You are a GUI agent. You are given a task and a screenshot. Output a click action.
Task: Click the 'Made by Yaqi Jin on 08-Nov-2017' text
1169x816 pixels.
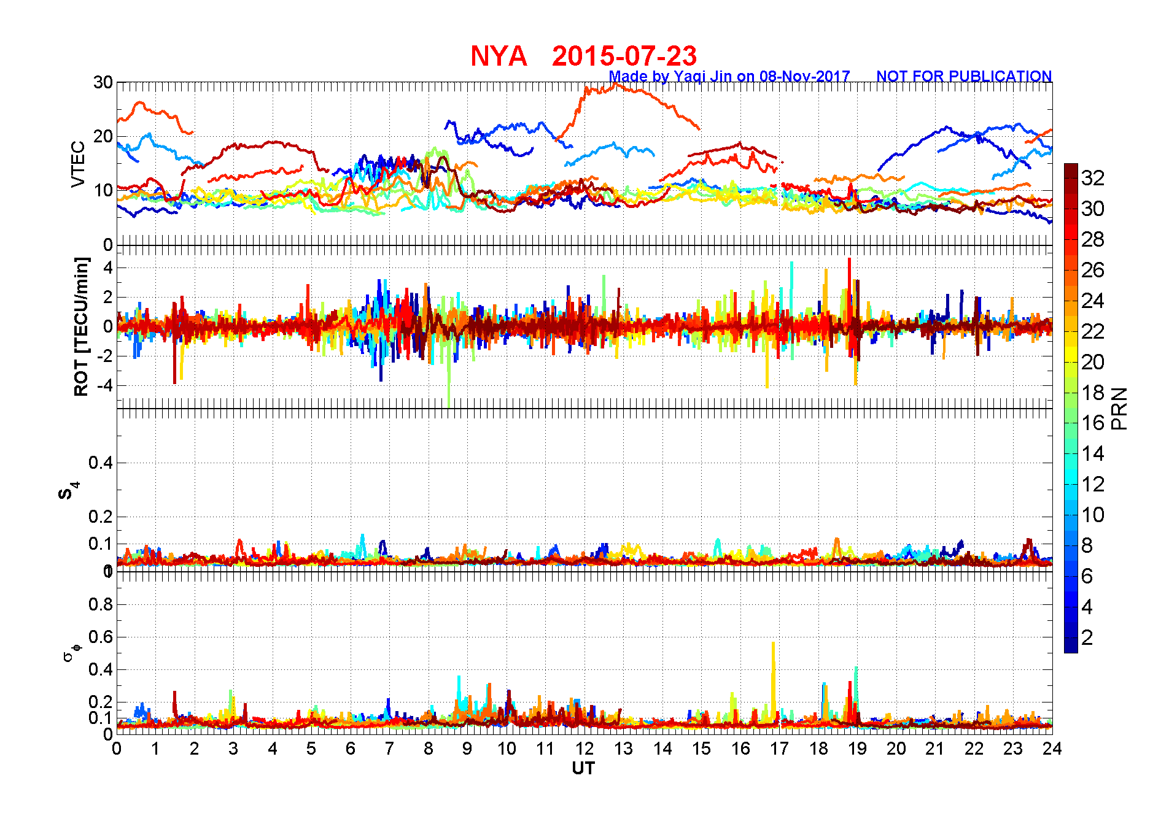(729, 76)
